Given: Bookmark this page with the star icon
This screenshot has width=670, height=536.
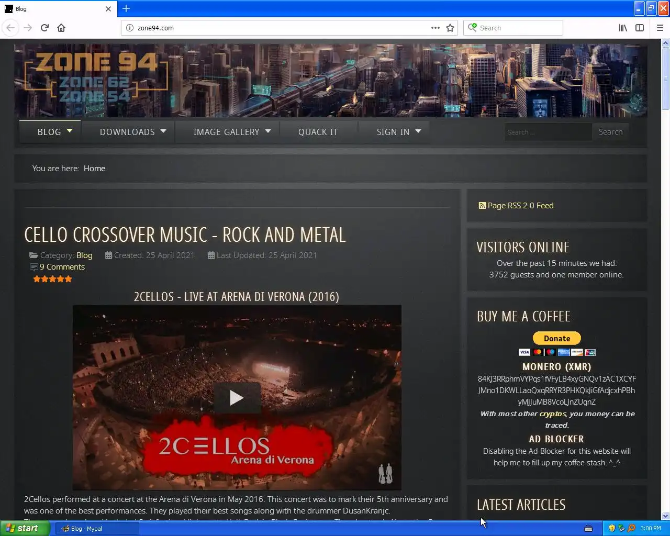Looking at the screenshot, I should click(450, 28).
